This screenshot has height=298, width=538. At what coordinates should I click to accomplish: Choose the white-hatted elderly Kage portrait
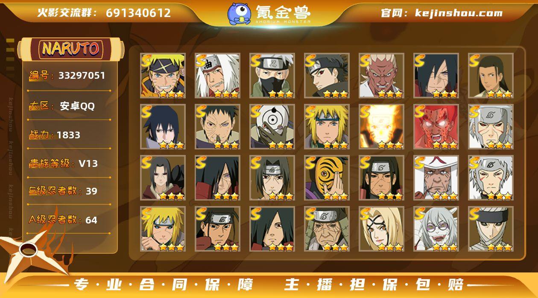436,178
